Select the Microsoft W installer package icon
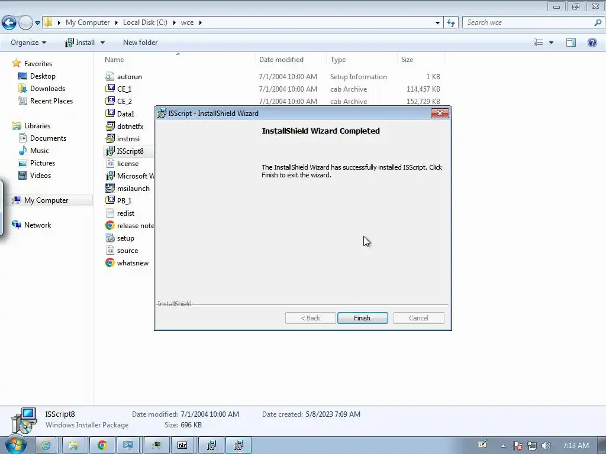Screen dimensions: 606x454 pyautogui.click(x=110, y=176)
